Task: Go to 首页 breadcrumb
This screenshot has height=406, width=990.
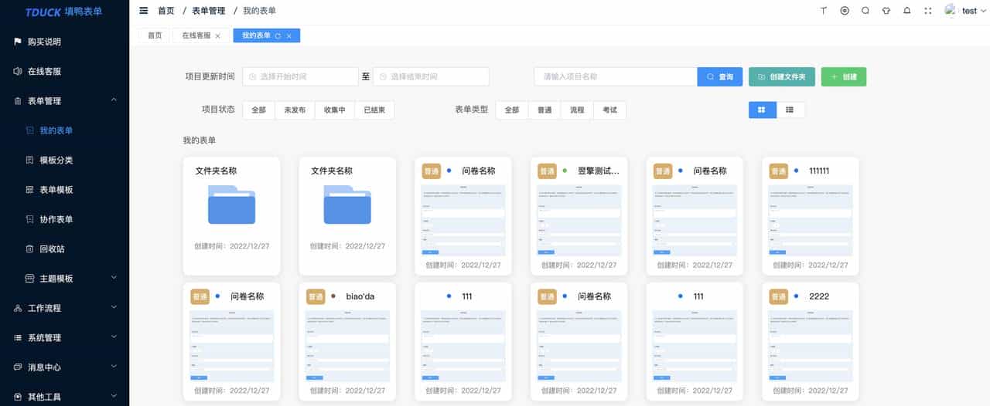Action: tap(166, 11)
